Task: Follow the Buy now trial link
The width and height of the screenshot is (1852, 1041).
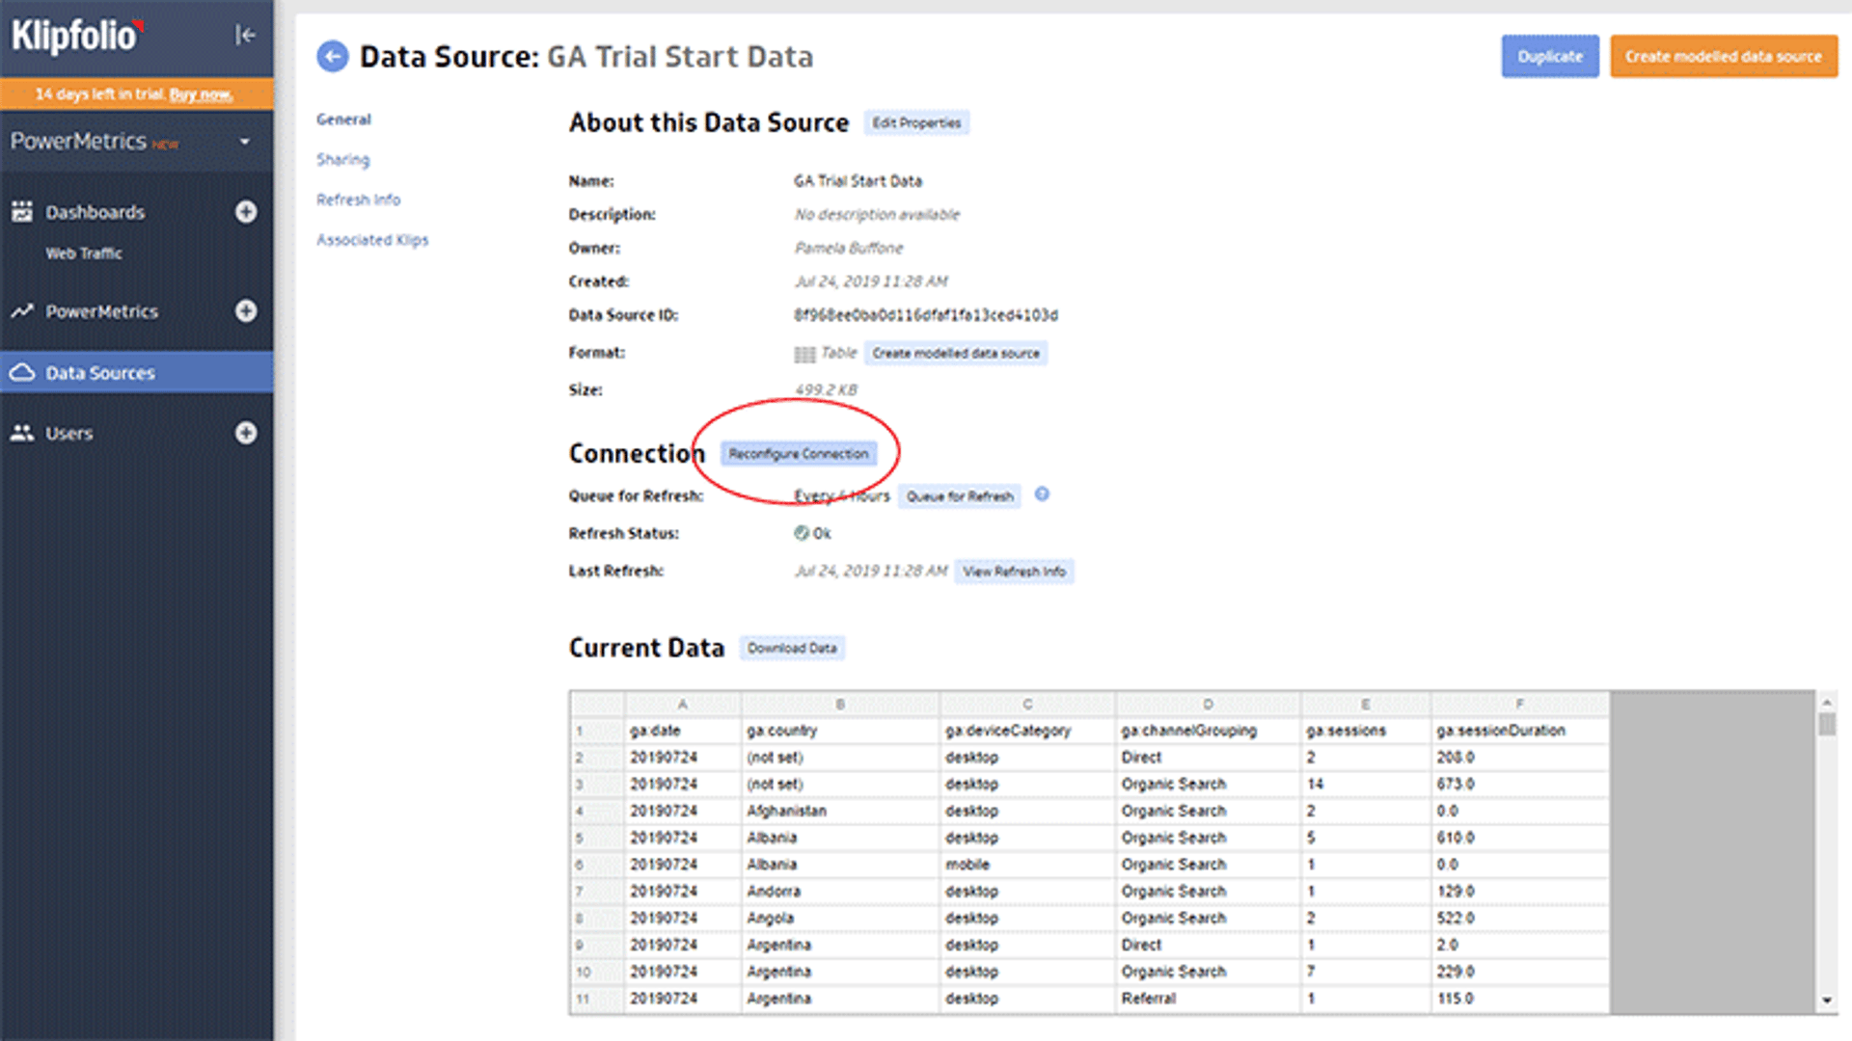Action: click(x=202, y=94)
